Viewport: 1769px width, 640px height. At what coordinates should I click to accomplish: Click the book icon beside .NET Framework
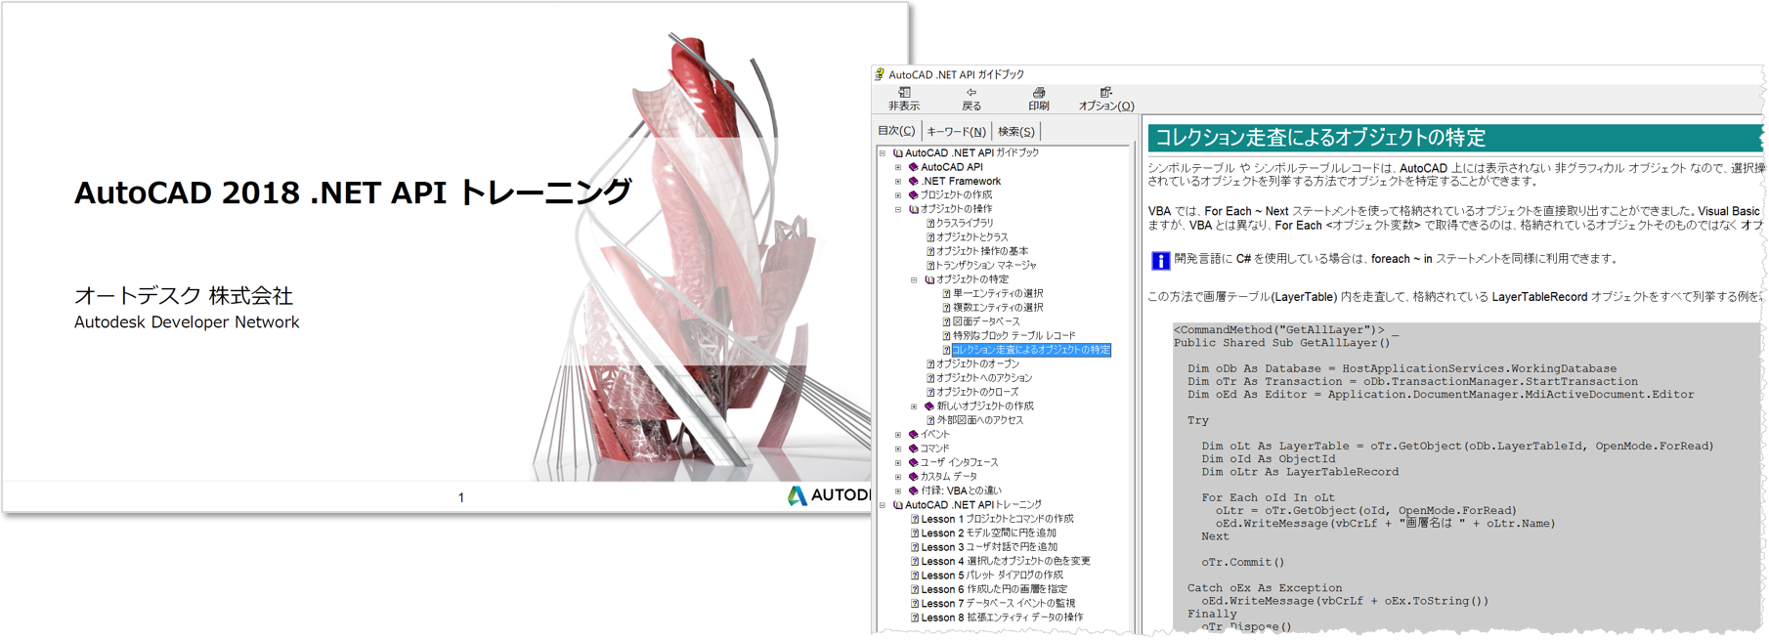tap(913, 181)
